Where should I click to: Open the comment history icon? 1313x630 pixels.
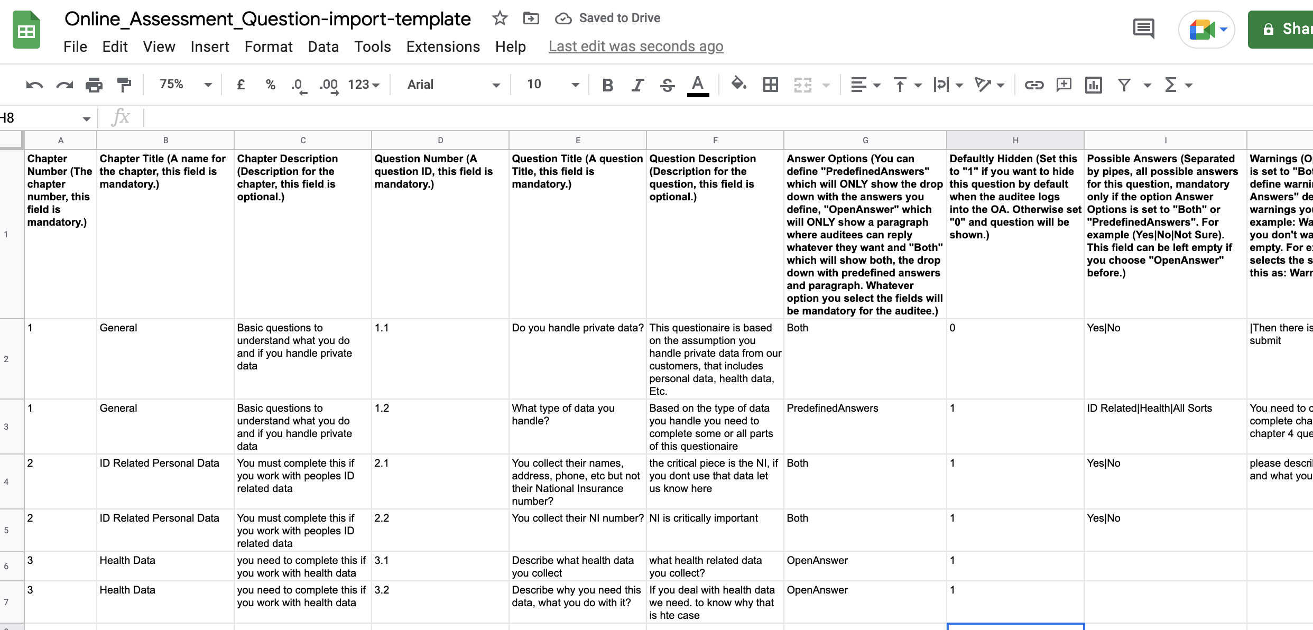click(x=1144, y=29)
